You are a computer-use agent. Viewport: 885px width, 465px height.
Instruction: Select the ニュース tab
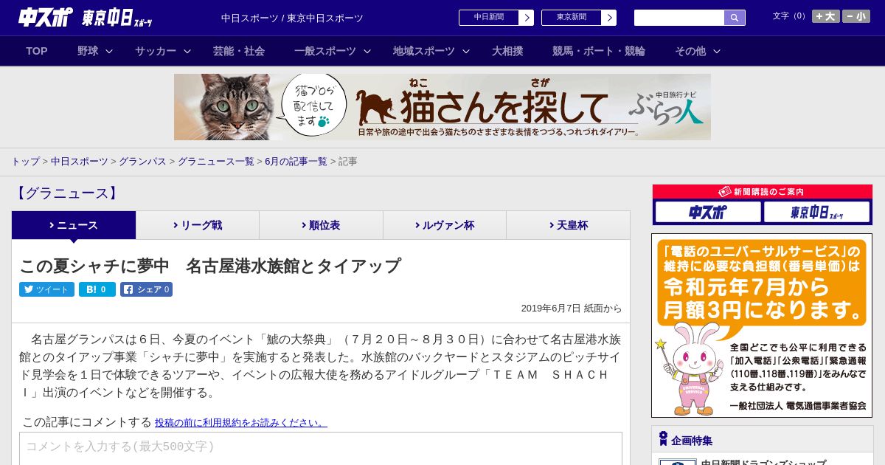coord(74,225)
